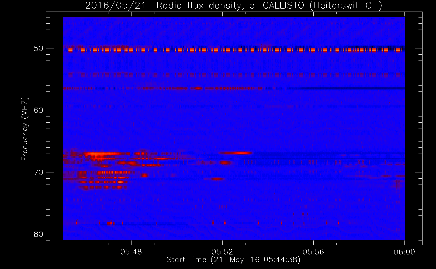Select the 70 MHz frequency tick label
Image resolution: width=436 pixels, height=269 pixels.
(39, 172)
